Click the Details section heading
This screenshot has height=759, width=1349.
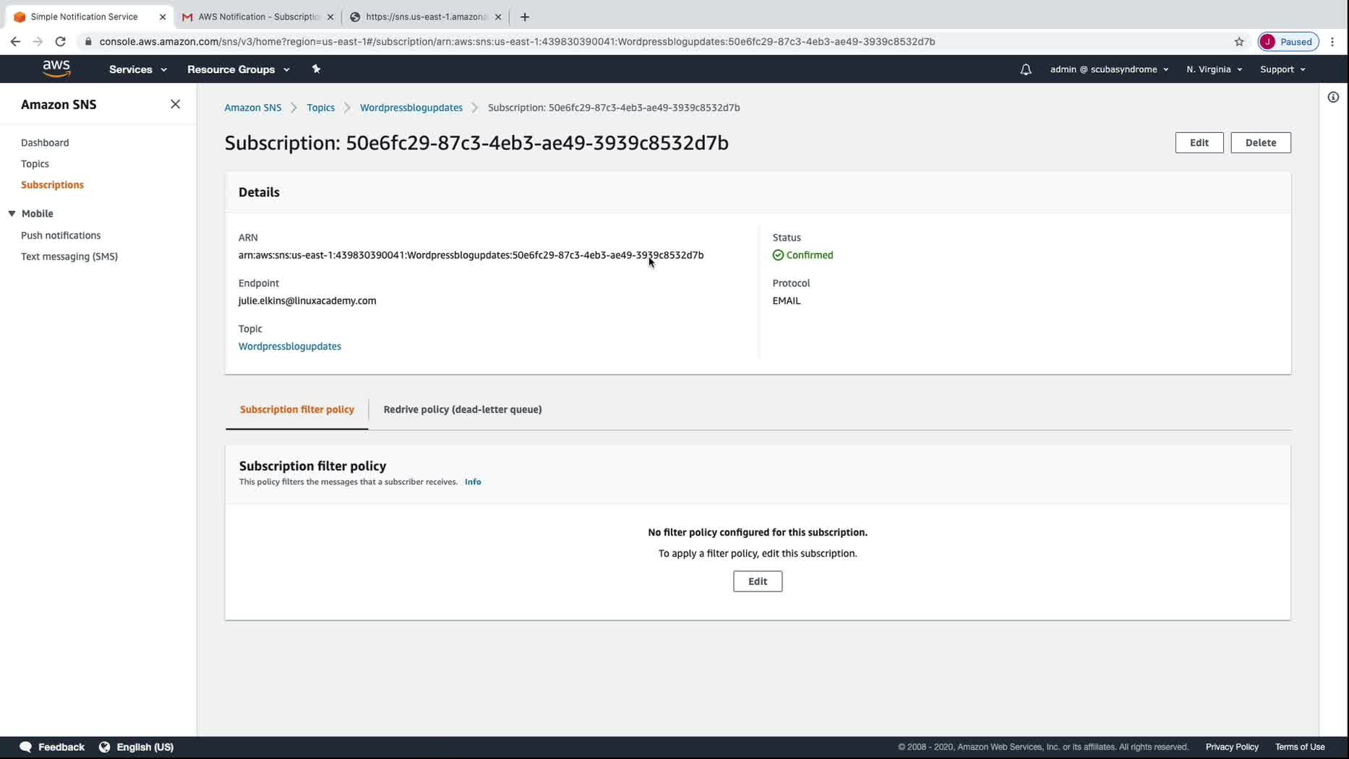click(259, 192)
